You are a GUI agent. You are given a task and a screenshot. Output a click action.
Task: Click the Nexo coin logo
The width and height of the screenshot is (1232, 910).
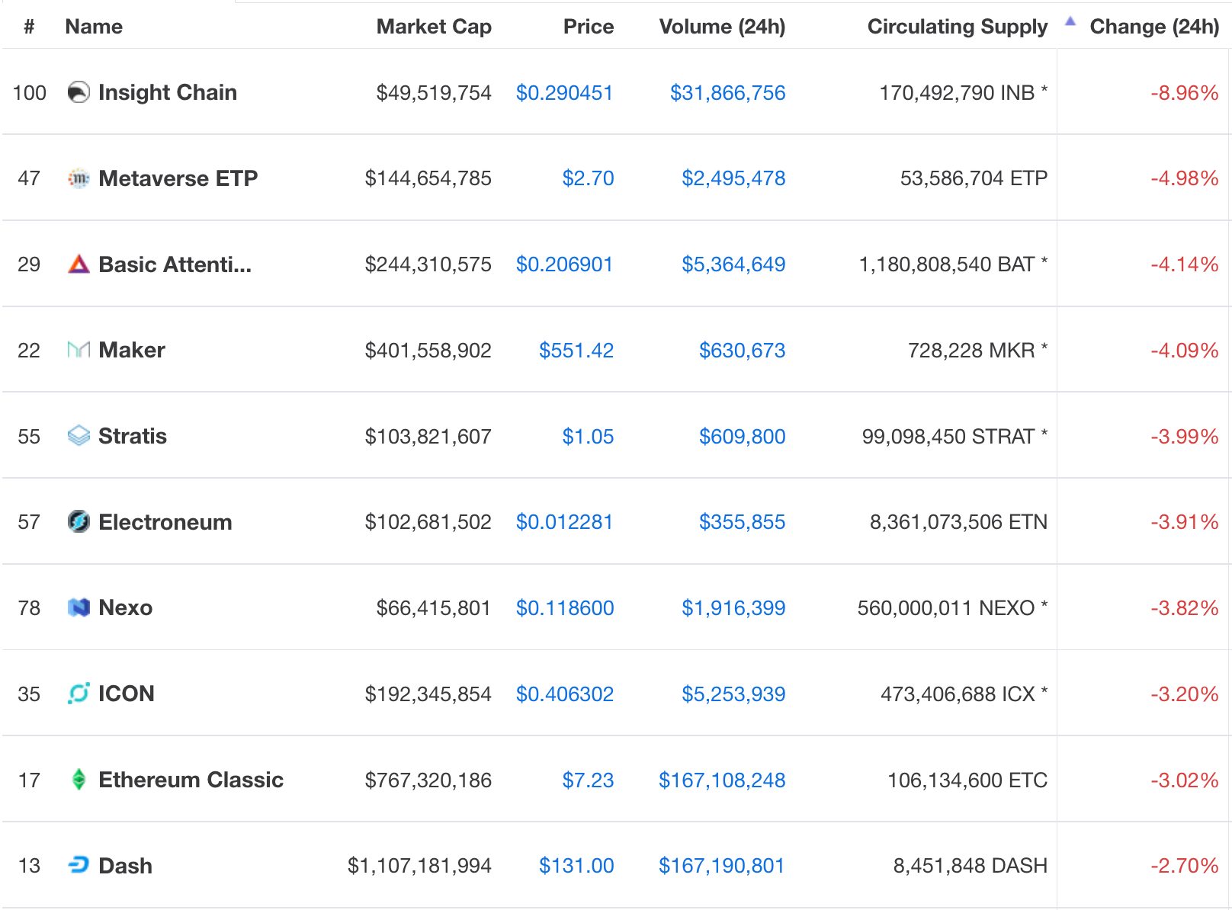79,607
